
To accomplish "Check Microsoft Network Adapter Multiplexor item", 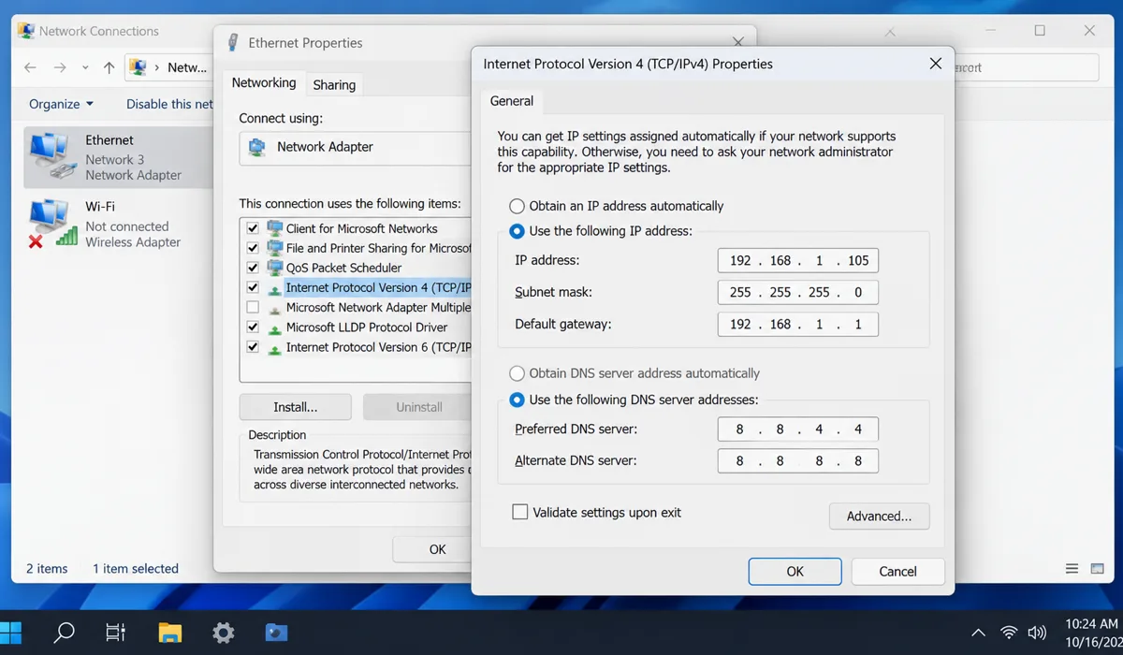I will tap(253, 307).
